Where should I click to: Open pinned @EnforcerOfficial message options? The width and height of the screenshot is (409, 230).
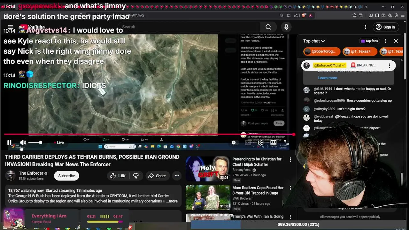[389, 65]
